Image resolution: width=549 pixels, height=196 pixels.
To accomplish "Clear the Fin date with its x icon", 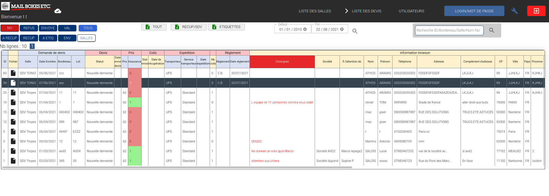I will 342,29.
